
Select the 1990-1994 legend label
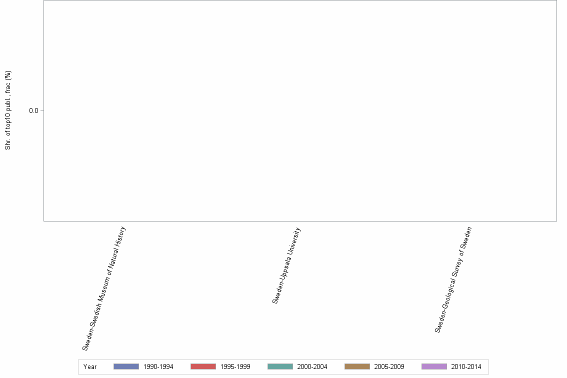(157, 366)
